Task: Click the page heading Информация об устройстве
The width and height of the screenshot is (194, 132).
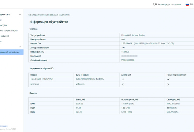Action: (x=49, y=22)
